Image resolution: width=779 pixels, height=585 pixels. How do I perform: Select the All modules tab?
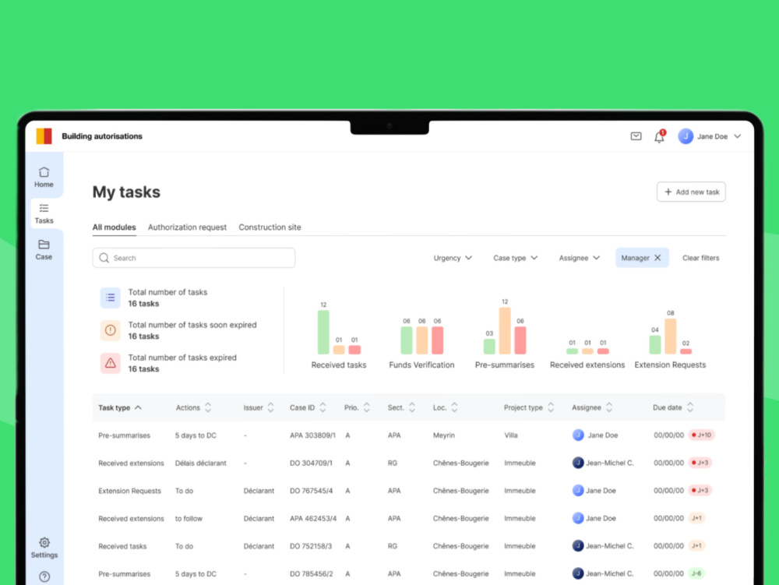click(114, 227)
